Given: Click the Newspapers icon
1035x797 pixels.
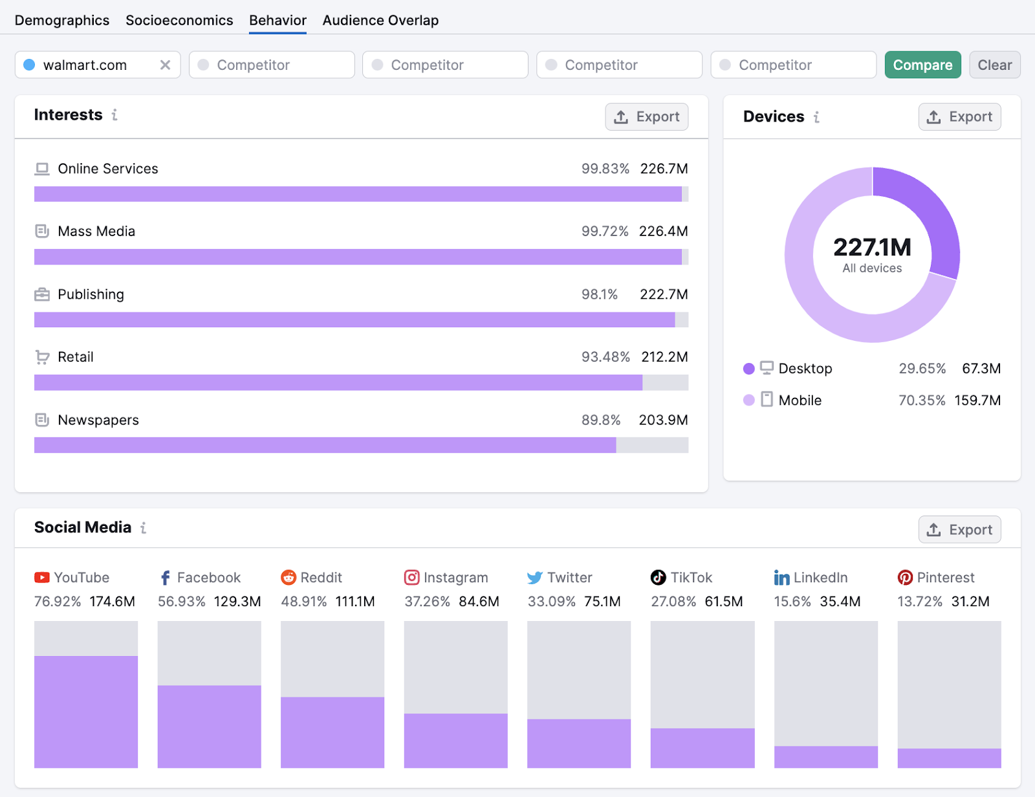Looking at the screenshot, I should coord(42,420).
